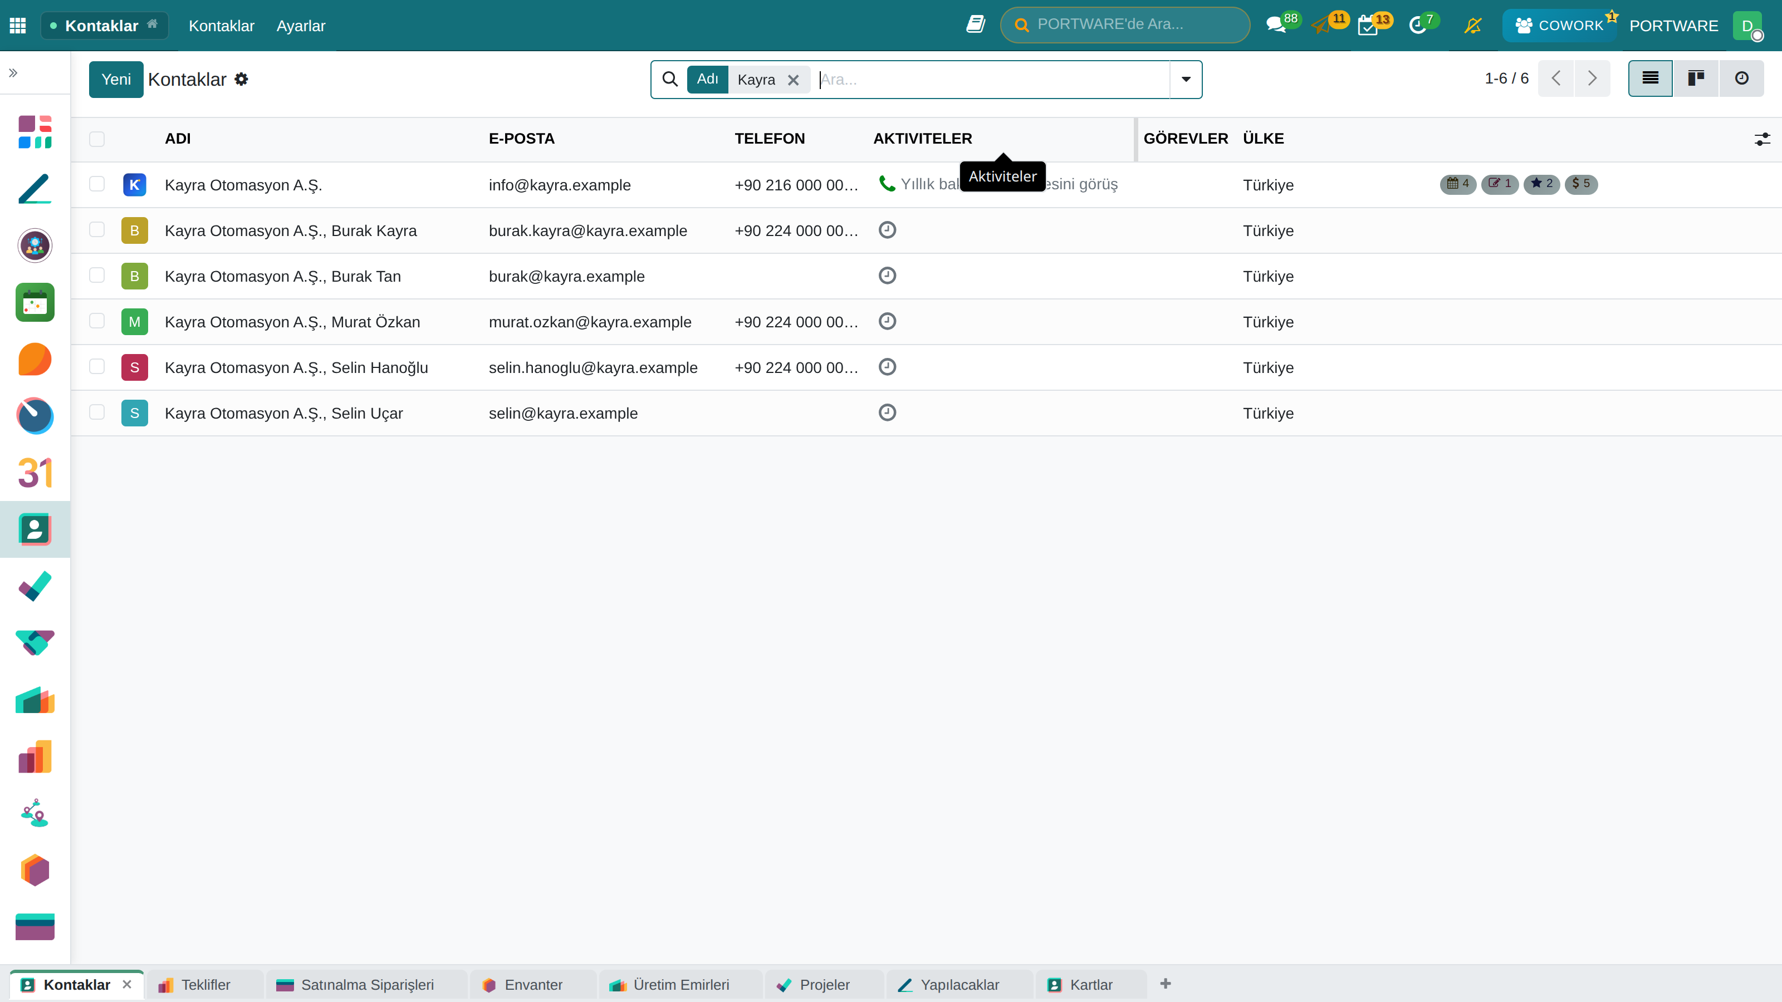Focus the Ara... contact search input
The image size is (1782, 1002).
point(993,80)
